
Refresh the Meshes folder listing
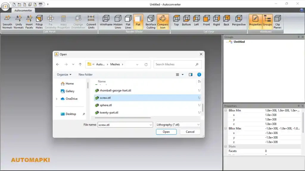(146, 64)
